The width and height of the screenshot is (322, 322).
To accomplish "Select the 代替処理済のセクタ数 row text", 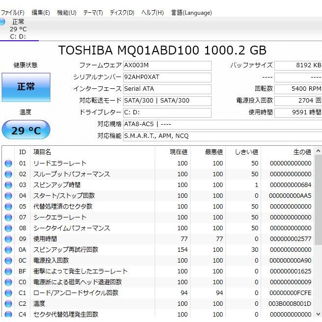I will pos(63,207).
